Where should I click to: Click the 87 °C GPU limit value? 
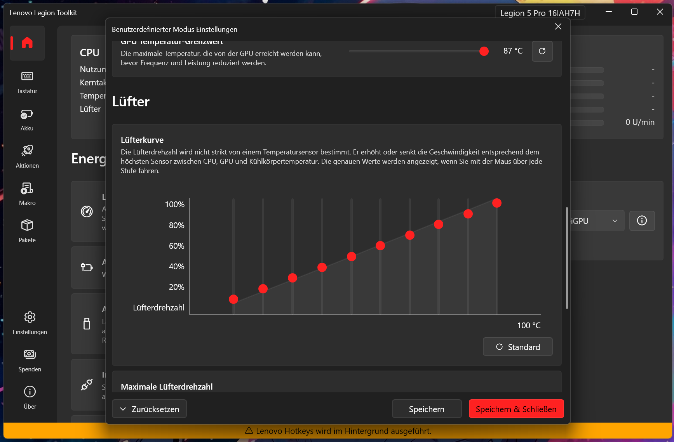coord(513,51)
